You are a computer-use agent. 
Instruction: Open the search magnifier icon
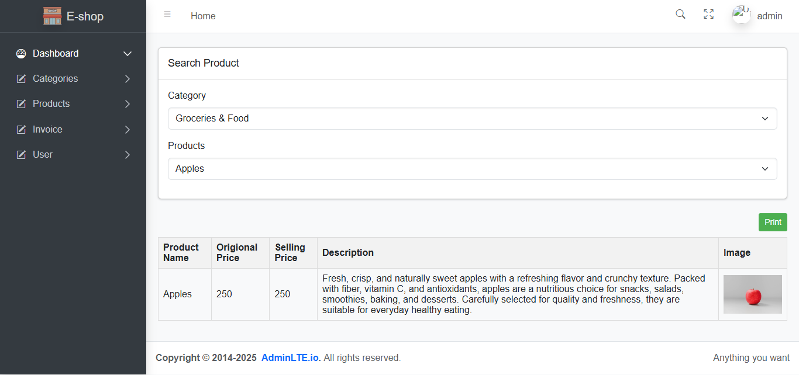(680, 15)
